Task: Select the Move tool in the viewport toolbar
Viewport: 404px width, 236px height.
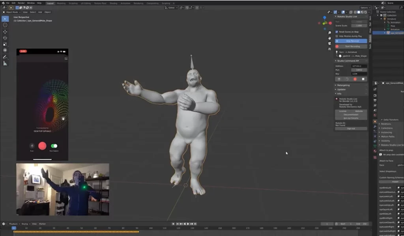Action: tap(5, 32)
